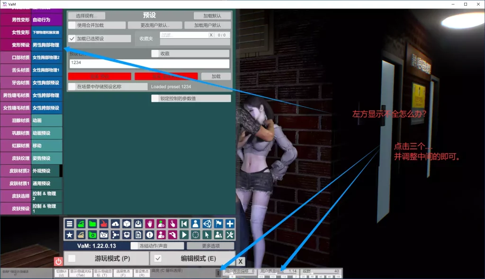This screenshot has height=279, width=485.
Task: Click the white star favorites icon
Action: coord(69,234)
